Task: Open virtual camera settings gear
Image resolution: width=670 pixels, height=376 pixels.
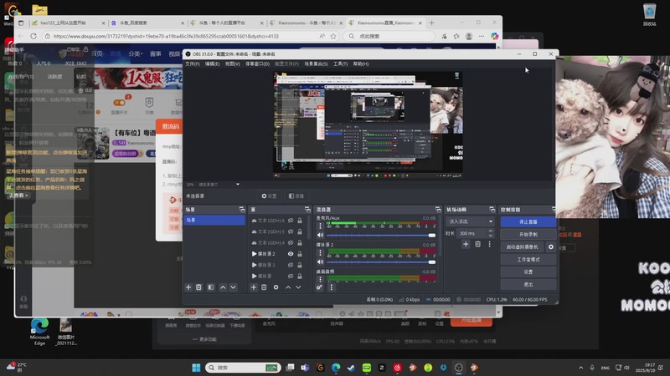Action: (551, 246)
